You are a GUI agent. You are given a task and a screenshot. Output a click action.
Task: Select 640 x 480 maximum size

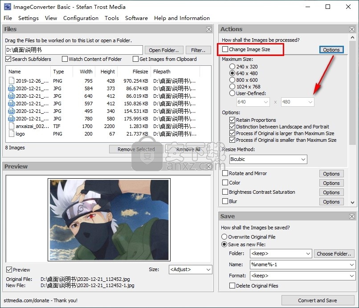pos(232,73)
